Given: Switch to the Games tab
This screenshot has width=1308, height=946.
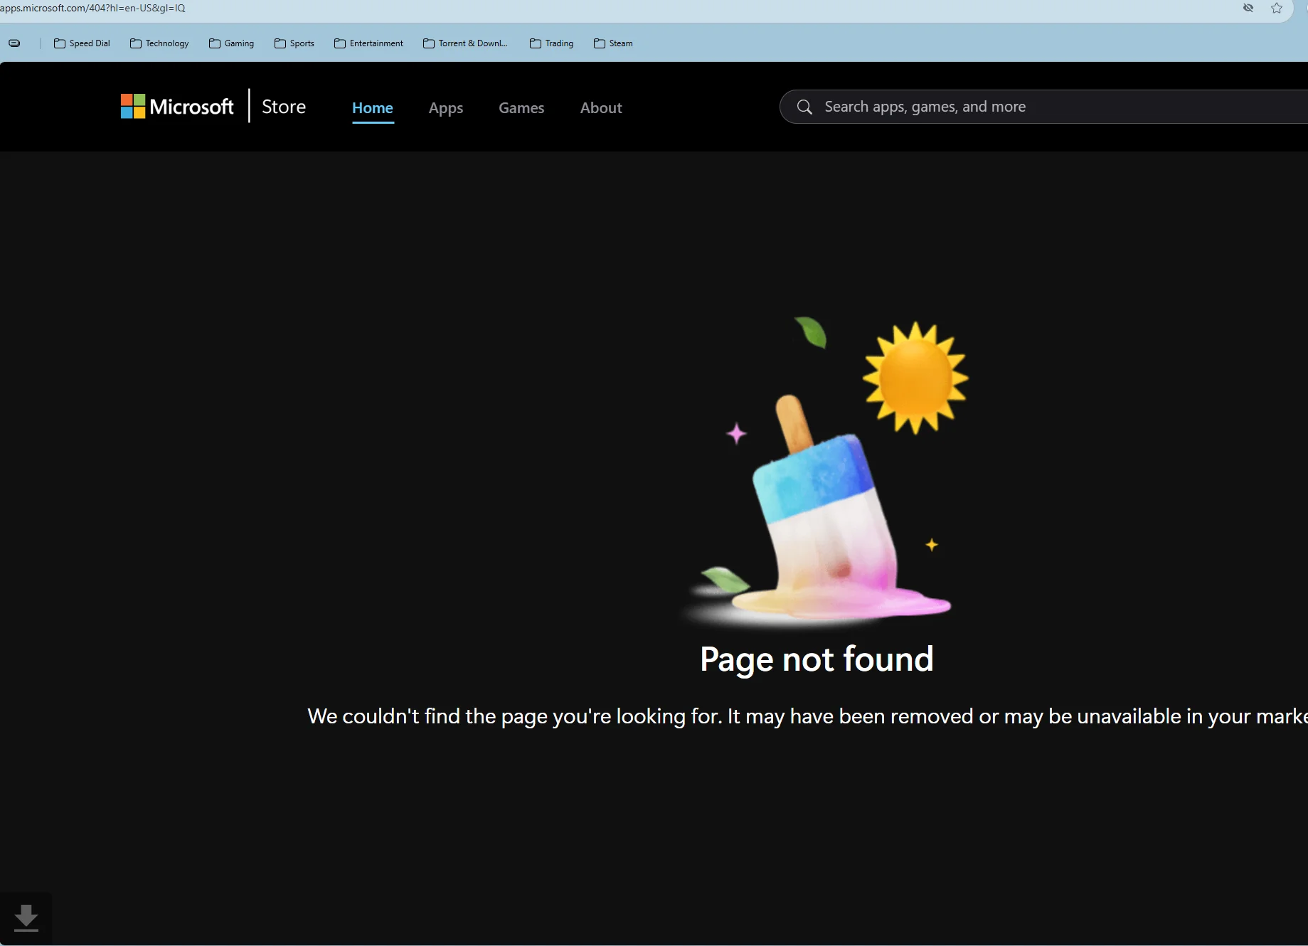Looking at the screenshot, I should point(521,108).
